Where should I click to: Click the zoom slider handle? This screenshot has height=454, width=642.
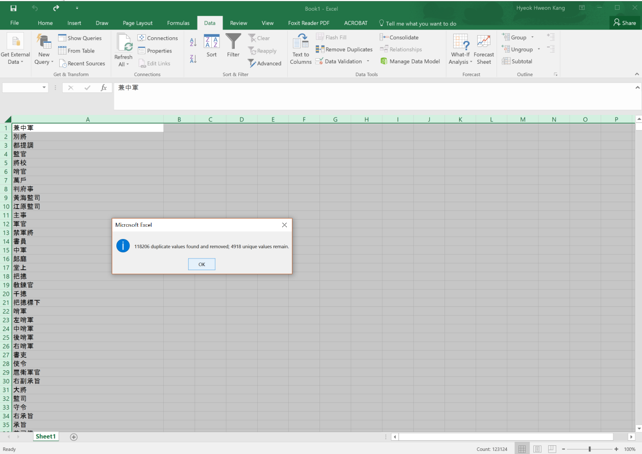coord(589,449)
